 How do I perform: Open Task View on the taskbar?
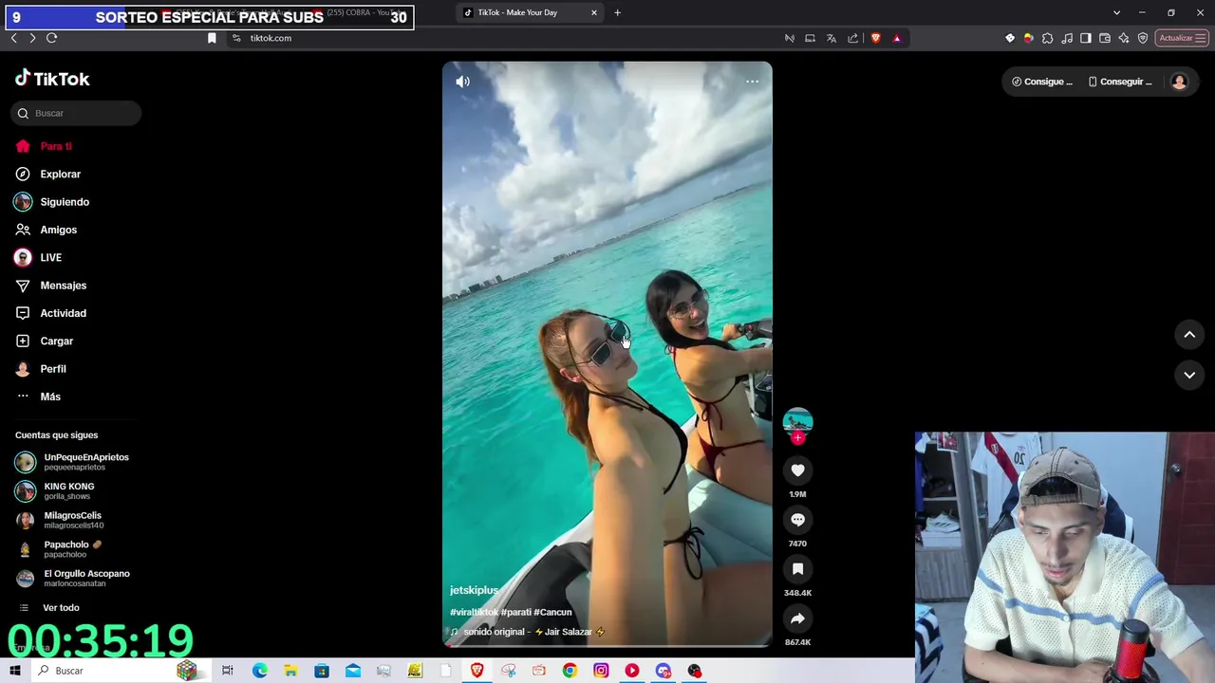[228, 671]
